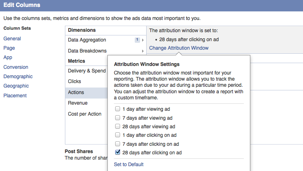Tick 1 day after clicking on ad
The image size is (303, 171).
(x=118, y=135)
